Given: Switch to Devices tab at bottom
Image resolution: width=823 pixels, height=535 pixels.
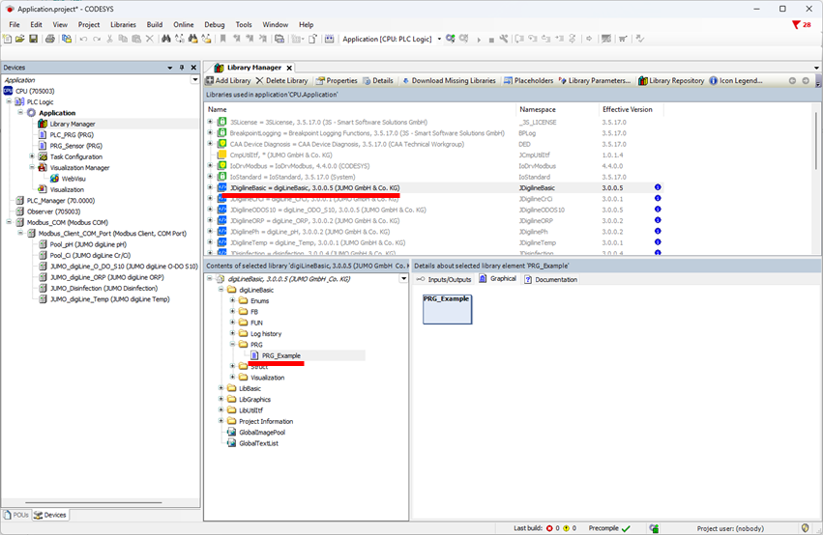Looking at the screenshot, I should click(x=50, y=515).
